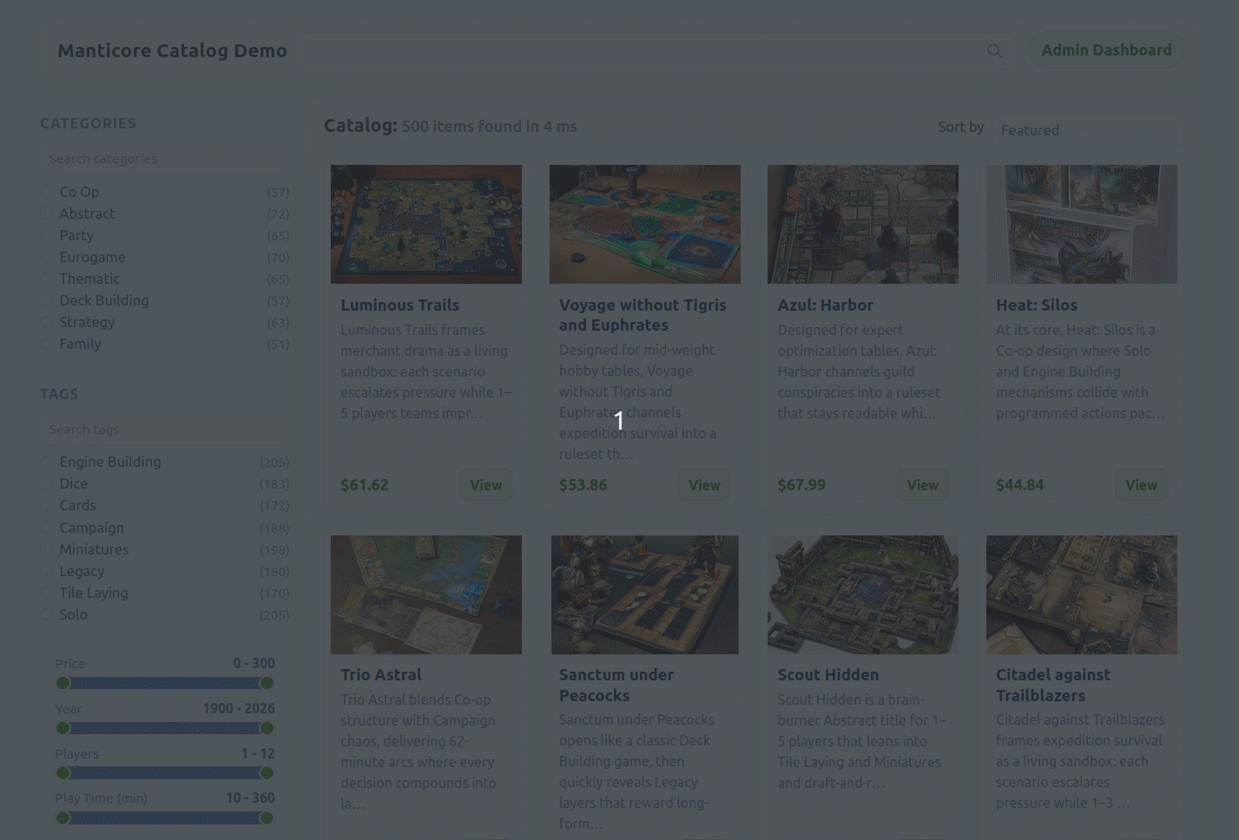Click the Play Time slider maximum handle
The image size is (1239, 840).
pos(267,817)
